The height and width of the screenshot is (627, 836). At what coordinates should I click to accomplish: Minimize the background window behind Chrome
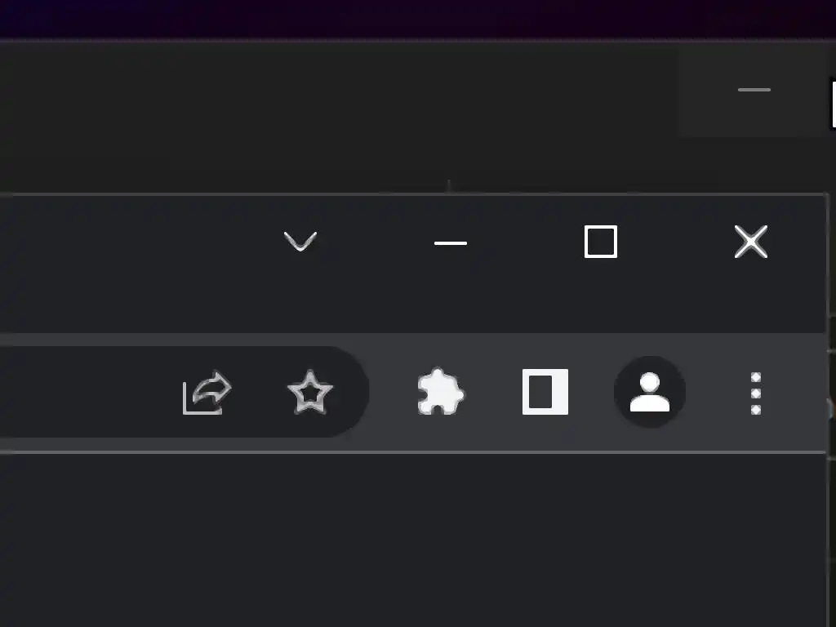(x=754, y=90)
